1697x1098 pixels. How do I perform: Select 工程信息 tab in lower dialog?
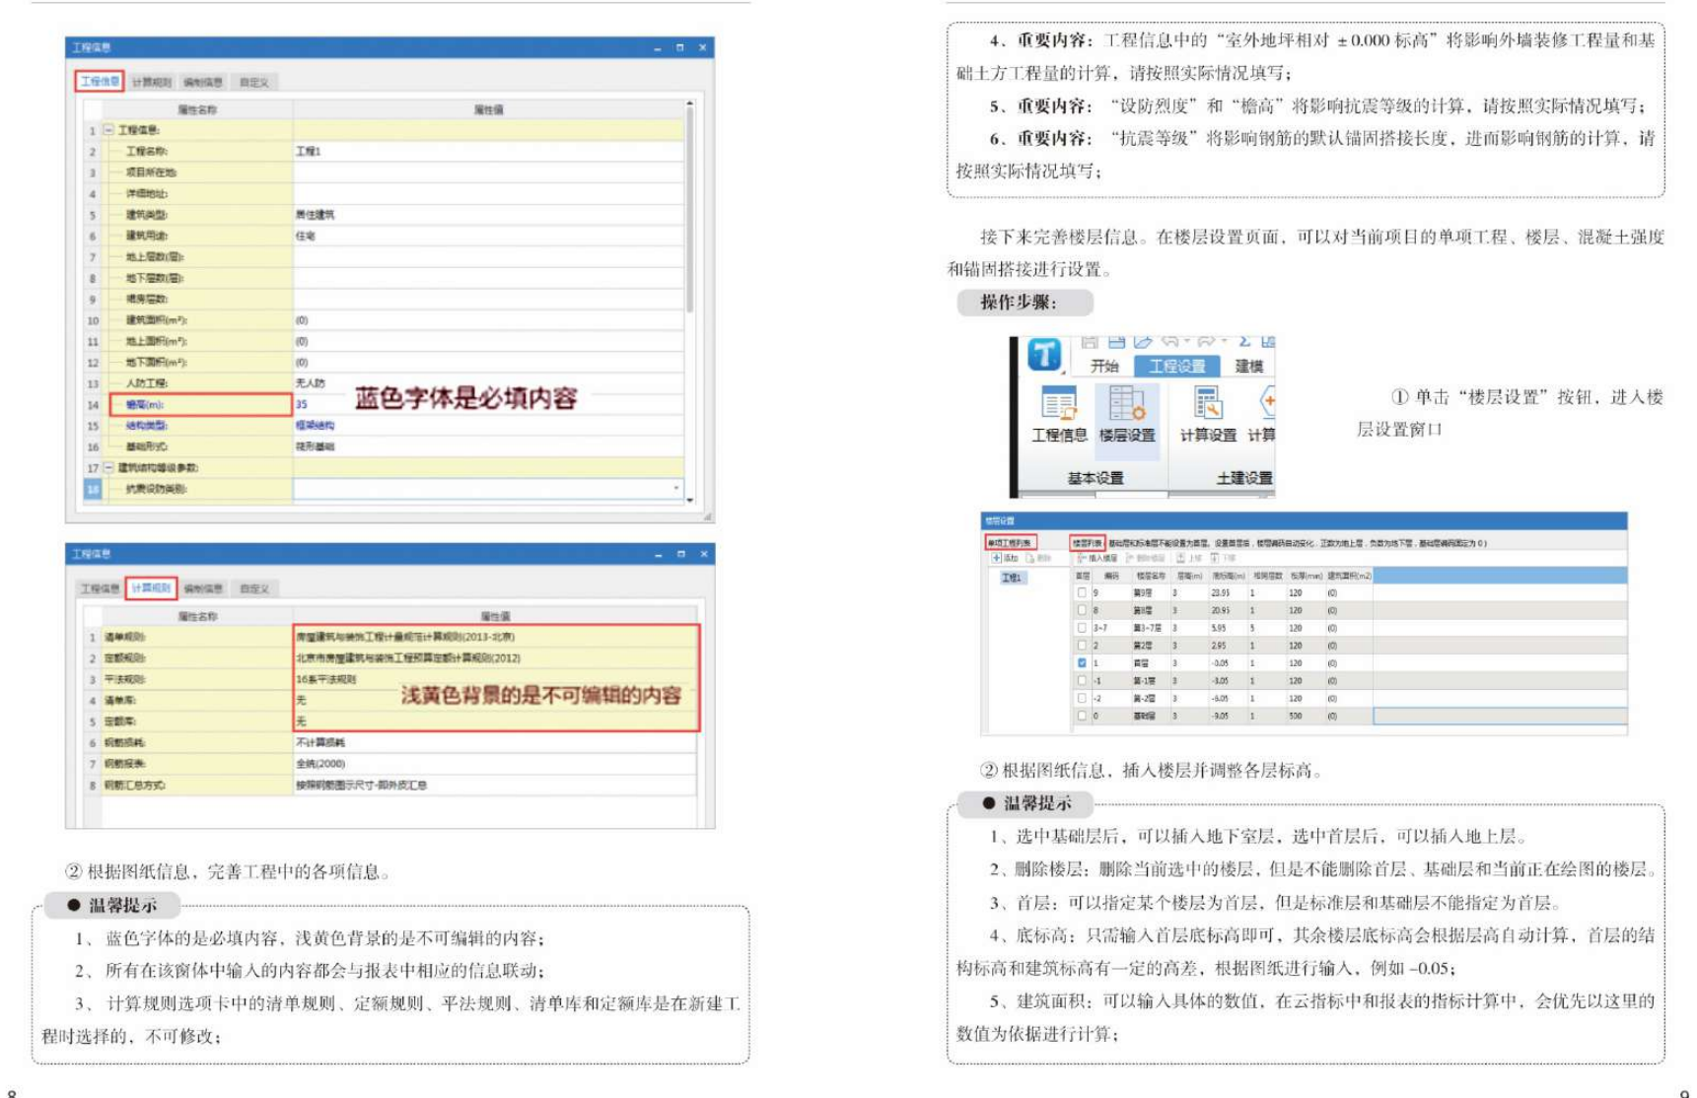(x=100, y=588)
